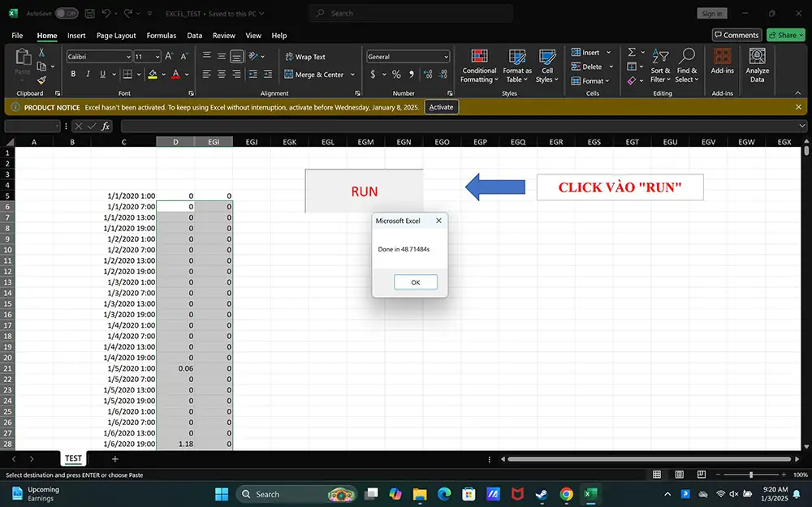The height and width of the screenshot is (507, 812).
Task: Click the Percent Style icon
Action: pyautogui.click(x=396, y=75)
